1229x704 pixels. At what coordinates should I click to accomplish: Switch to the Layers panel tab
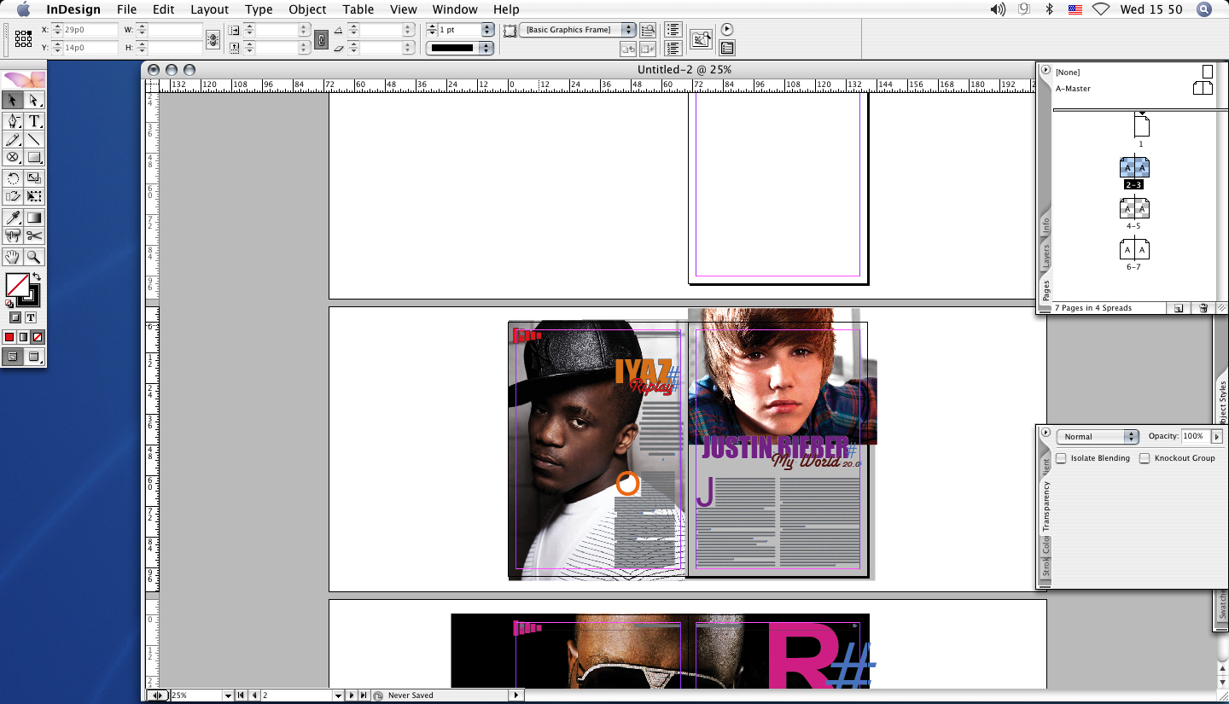click(x=1046, y=256)
